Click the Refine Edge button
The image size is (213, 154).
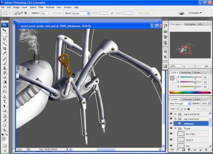[144, 13]
